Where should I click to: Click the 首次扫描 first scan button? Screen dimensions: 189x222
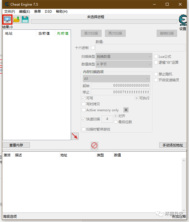pos(91,33)
